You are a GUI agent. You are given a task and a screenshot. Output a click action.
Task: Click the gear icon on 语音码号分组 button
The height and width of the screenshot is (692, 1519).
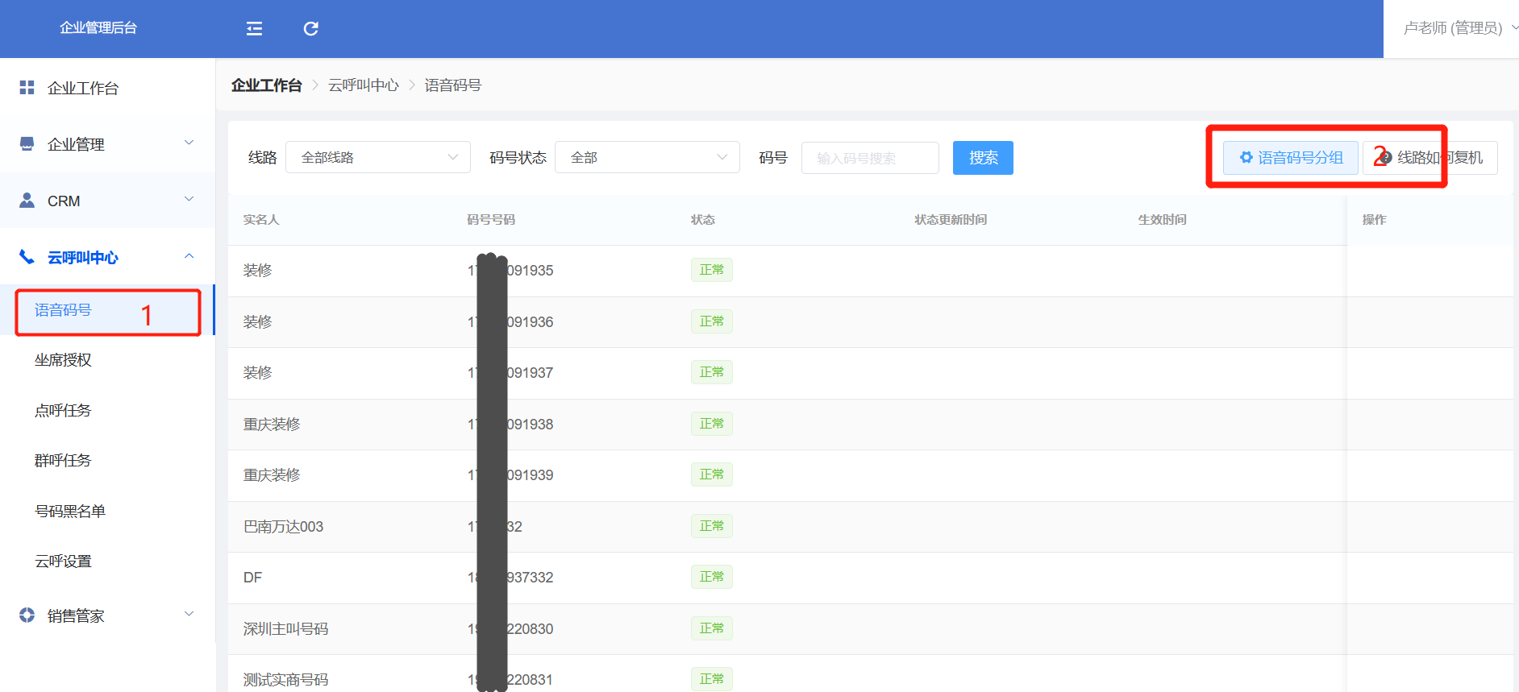(x=1246, y=157)
